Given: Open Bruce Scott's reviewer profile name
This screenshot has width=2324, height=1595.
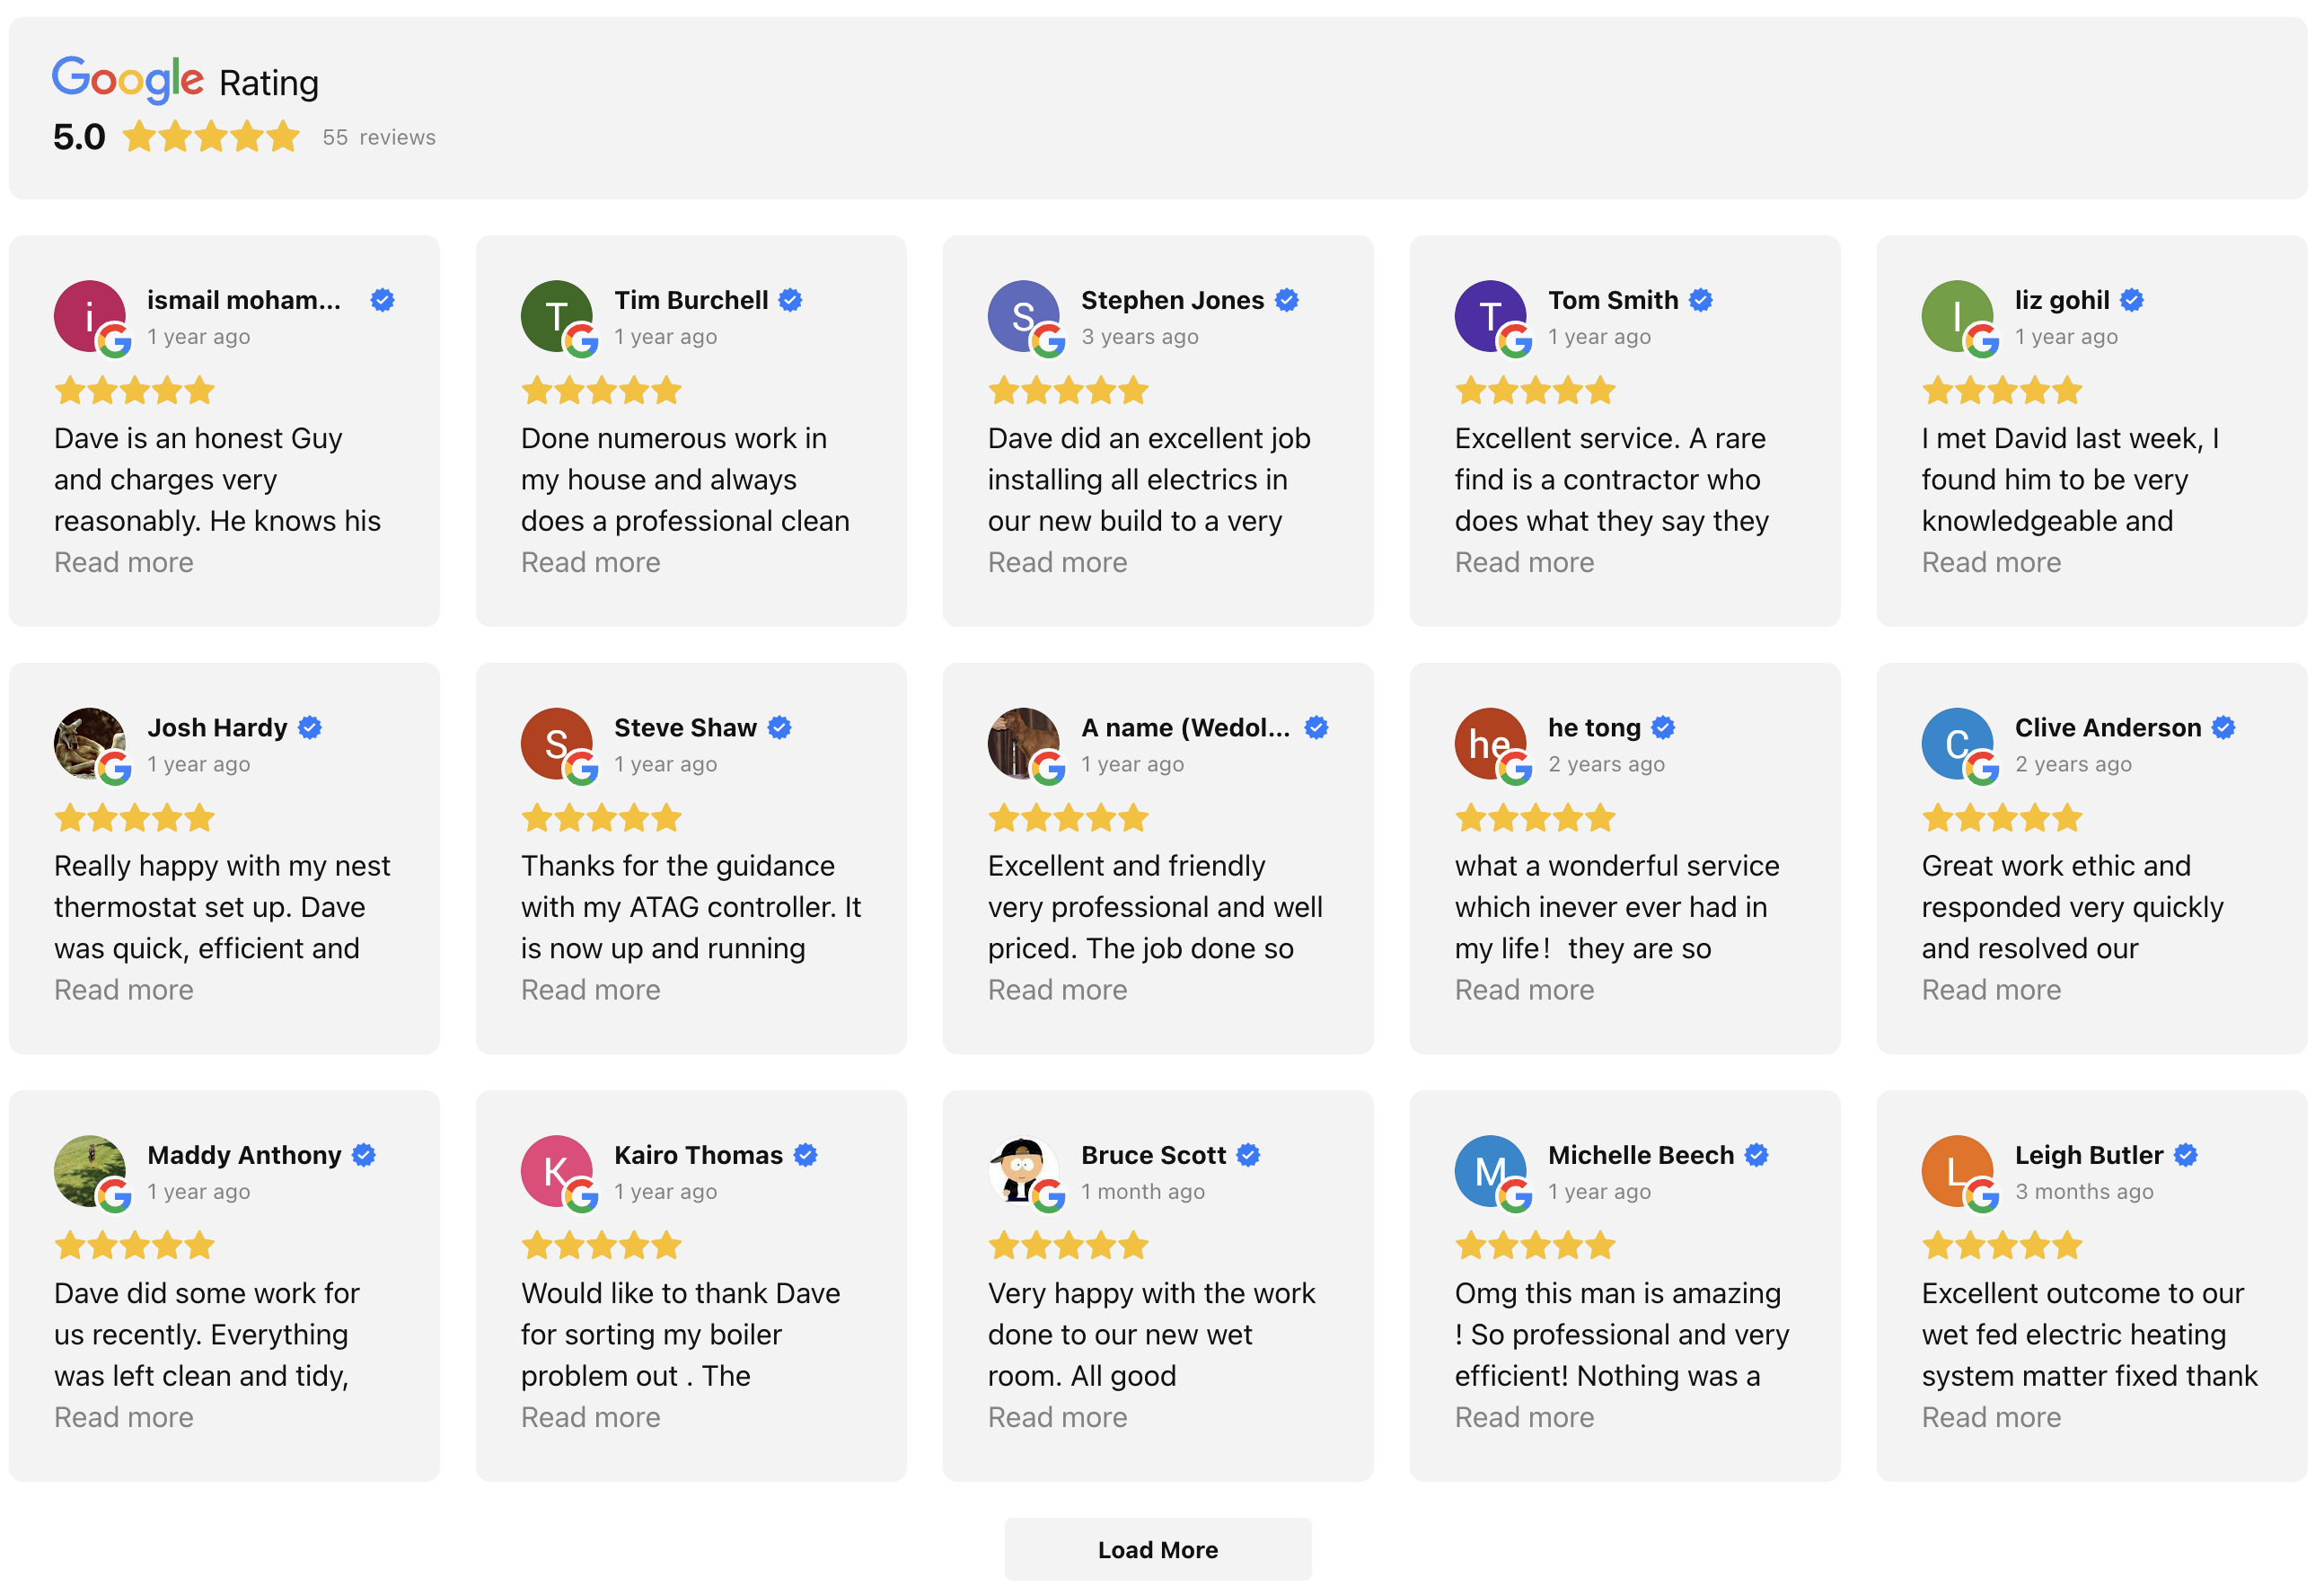Looking at the screenshot, I should click(x=1153, y=1155).
